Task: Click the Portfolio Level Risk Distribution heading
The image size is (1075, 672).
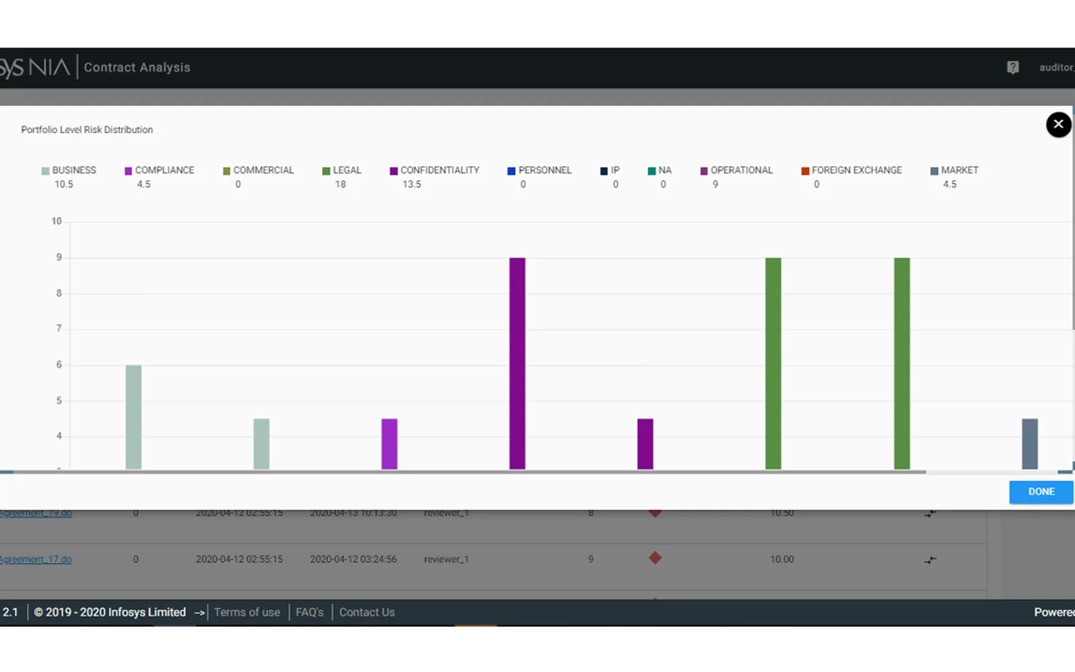Action: click(x=87, y=130)
